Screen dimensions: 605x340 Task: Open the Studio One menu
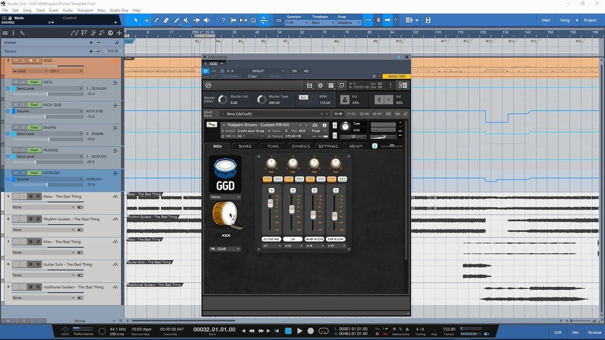[119, 10]
